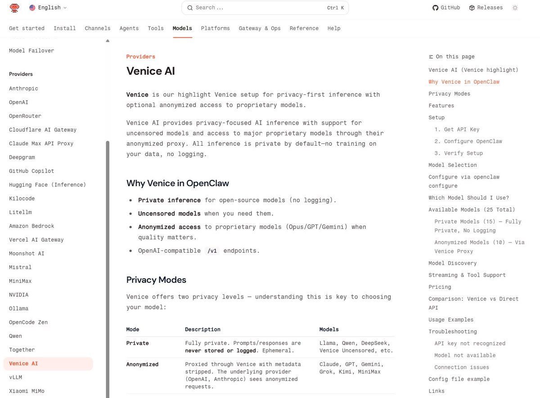Open the Litellm provider page

coord(20,212)
